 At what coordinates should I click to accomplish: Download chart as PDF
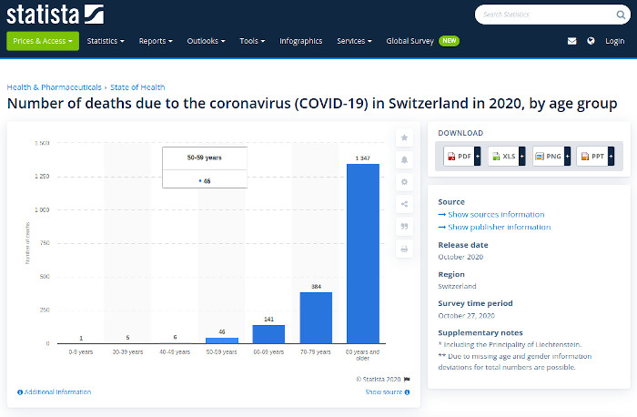point(459,156)
